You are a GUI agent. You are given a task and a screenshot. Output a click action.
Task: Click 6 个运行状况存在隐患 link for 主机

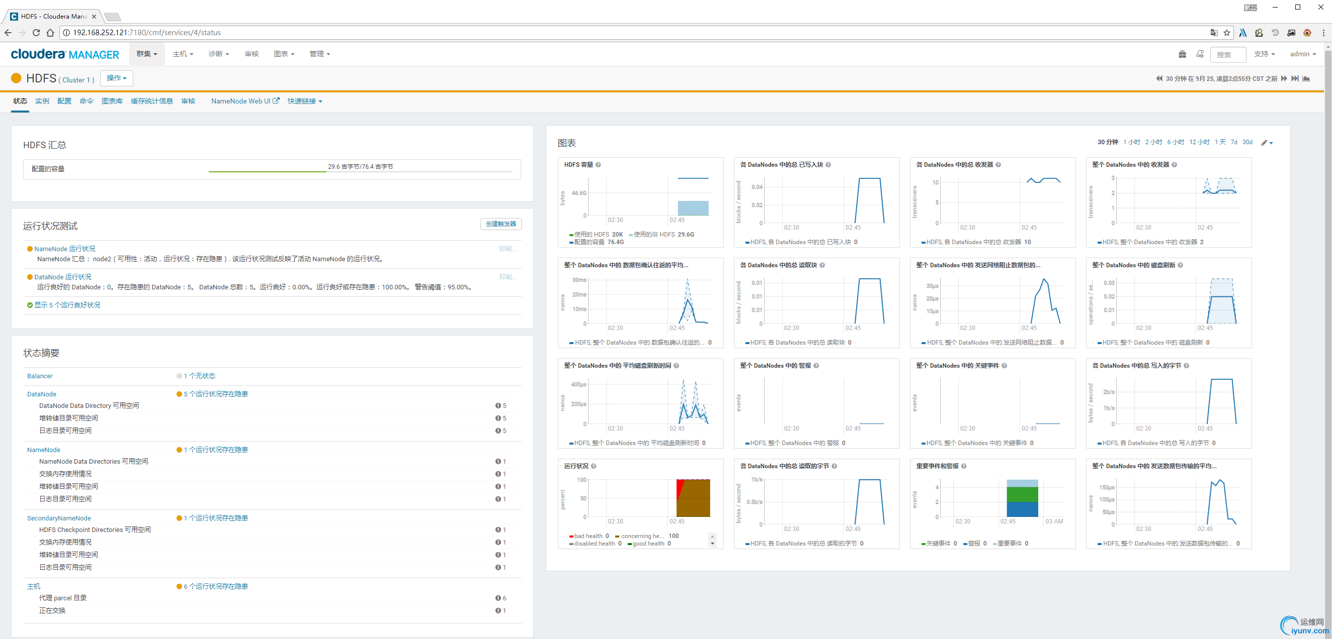click(216, 586)
